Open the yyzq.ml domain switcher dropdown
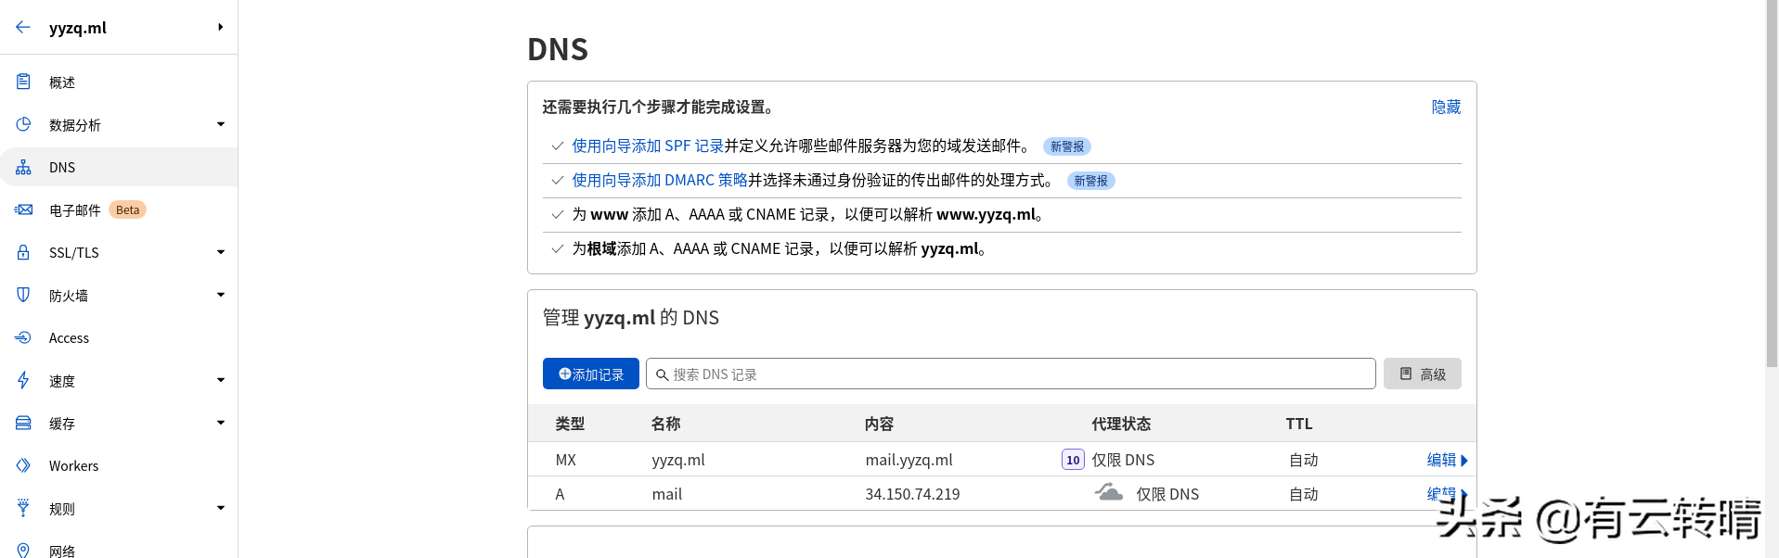The height and width of the screenshot is (558, 1779). pyautogui.click(x=220, y=27)
